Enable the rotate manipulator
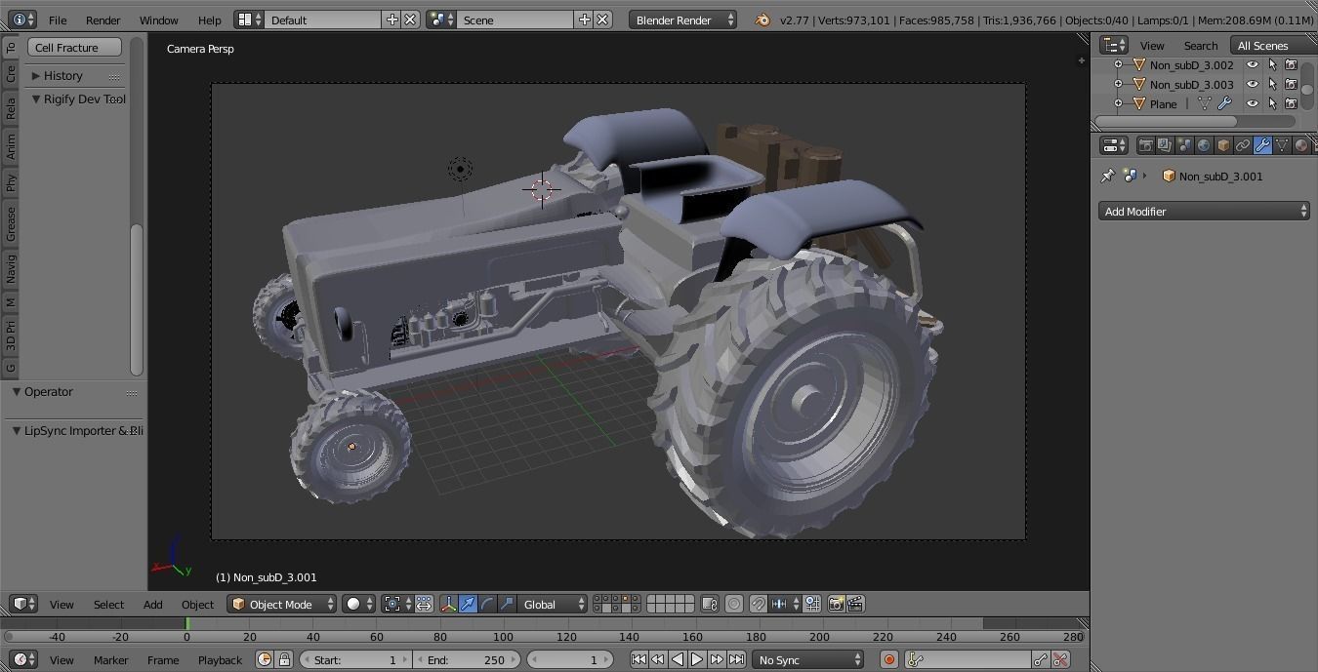 [487, 604]
